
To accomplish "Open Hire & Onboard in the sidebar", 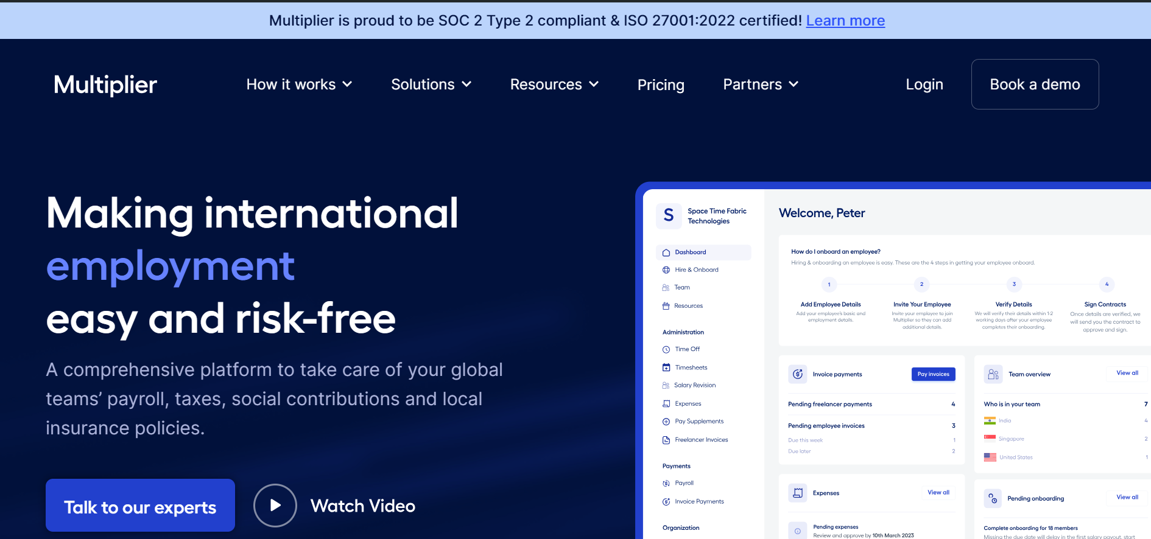I will [x=697, y=270].
